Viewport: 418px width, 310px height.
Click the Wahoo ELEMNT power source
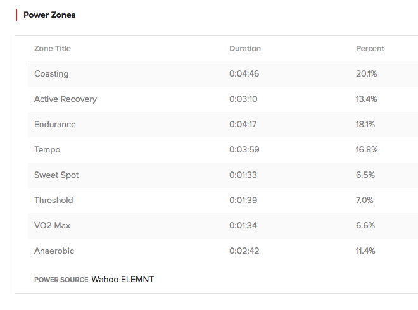123,279
